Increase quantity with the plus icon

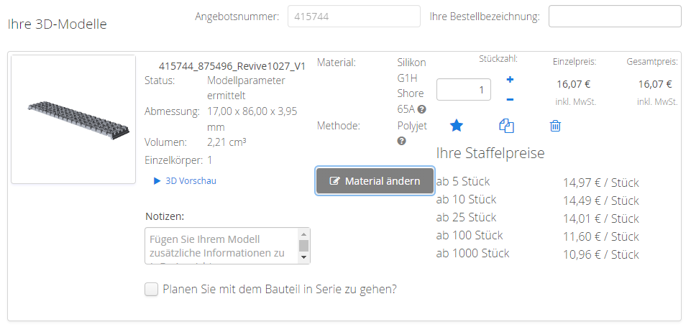pos(510,80)
